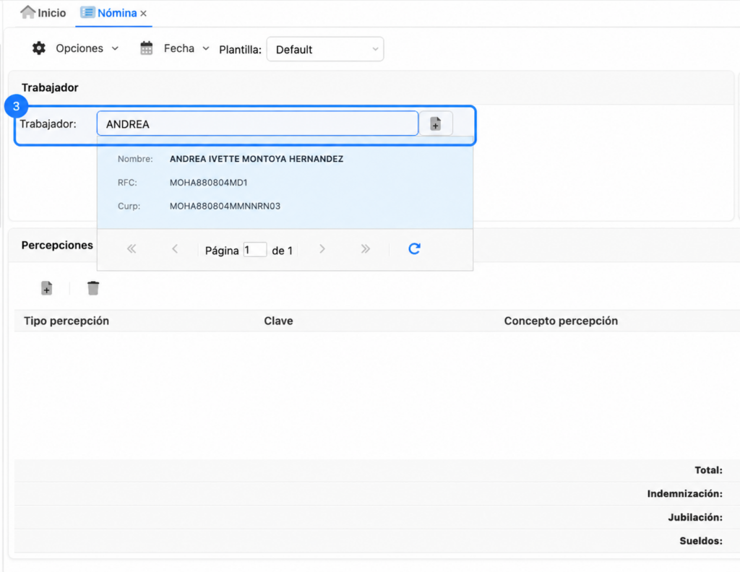Click the Tipo percepción column header
This screenshot has width=740, height=572.
click(x=66, y=321)
